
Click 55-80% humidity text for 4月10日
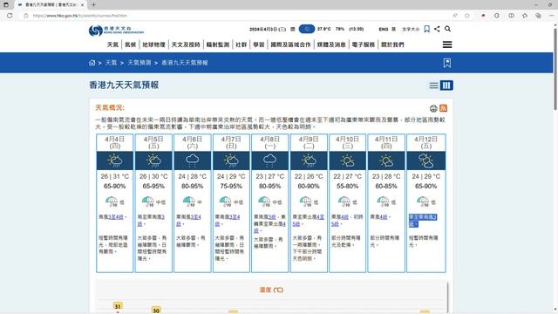click(x=347, y=186)
